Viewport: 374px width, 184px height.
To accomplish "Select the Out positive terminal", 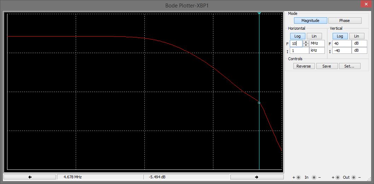I will click(338, 177).
